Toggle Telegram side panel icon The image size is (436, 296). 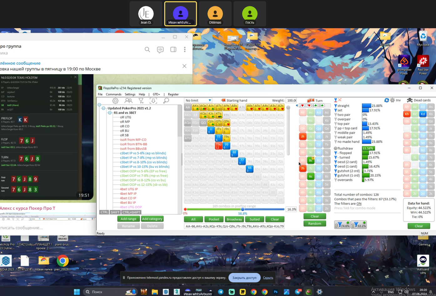tap(173, 49)
